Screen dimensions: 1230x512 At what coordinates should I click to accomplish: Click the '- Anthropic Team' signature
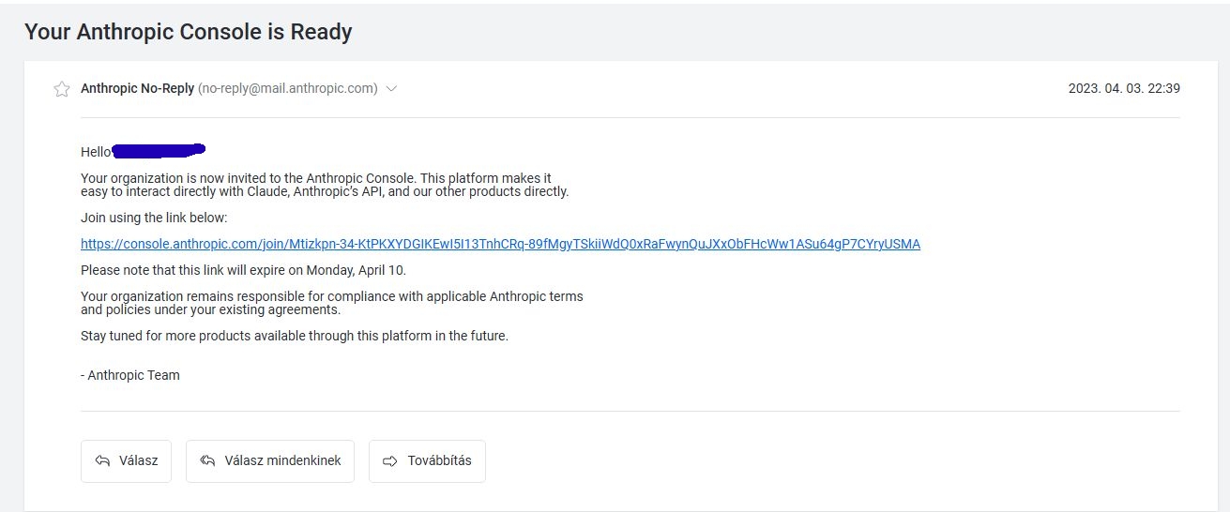[x=130, y=375]
